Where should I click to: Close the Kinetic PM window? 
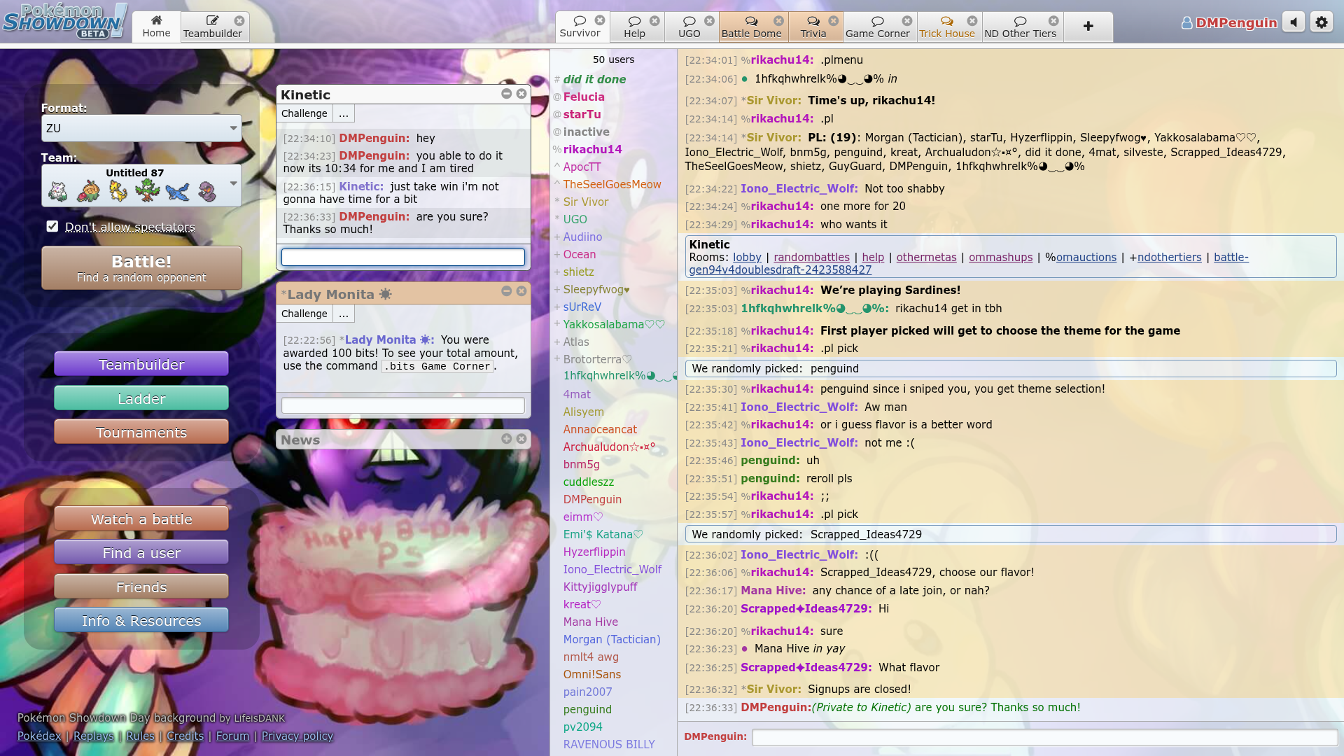(521, 93)
